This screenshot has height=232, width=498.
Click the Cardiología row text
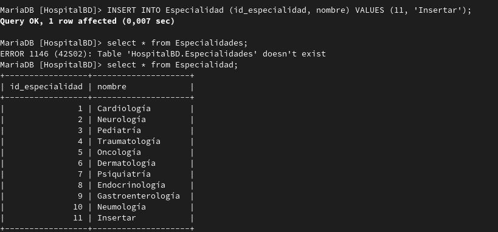(x=124, y=109)
